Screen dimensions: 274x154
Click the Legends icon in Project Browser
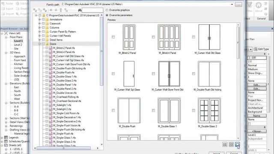pos(6,137)
